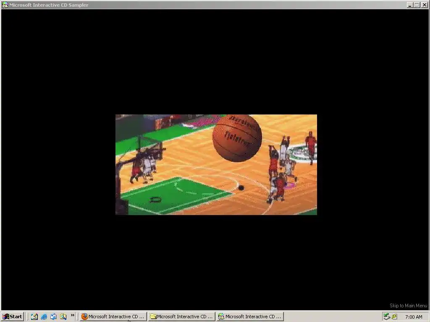Switch to the Firefox Microsoft Interactive CD taskbar button
The width and height of the screenshot is (430, 322).
[113, 317]
